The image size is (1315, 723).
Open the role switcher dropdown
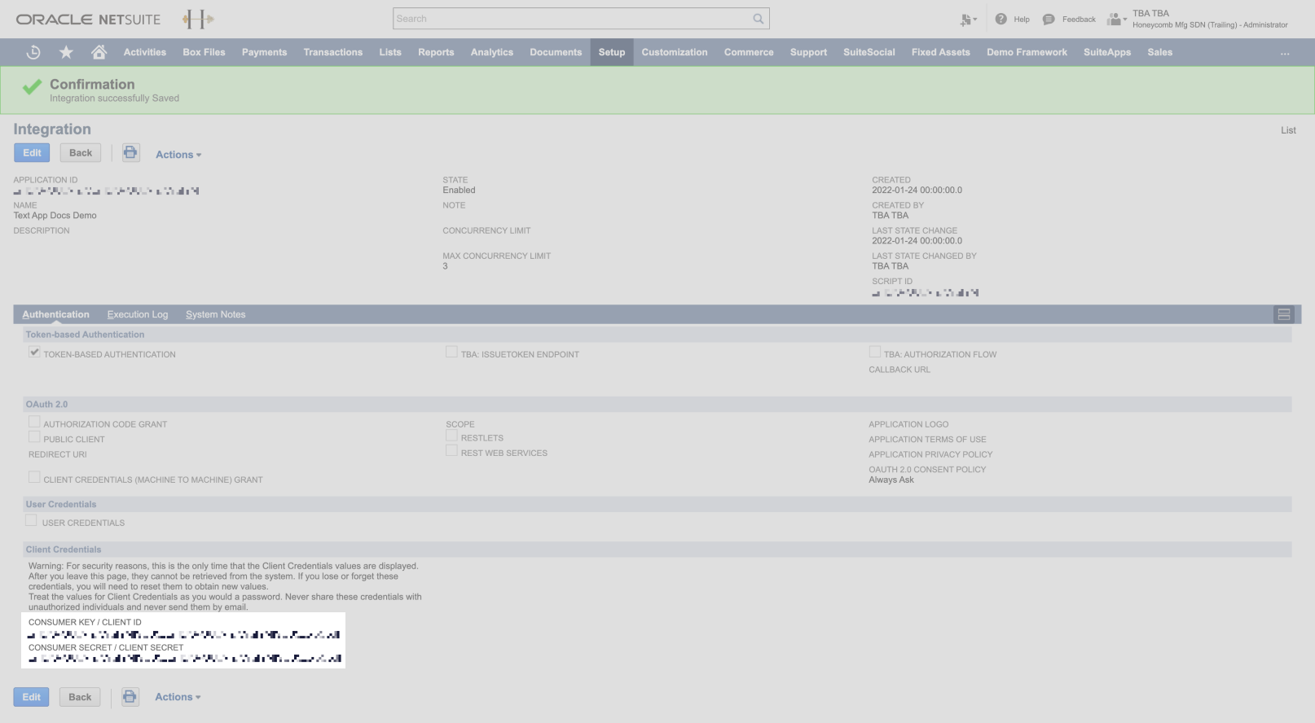[x=1117, y=19]
